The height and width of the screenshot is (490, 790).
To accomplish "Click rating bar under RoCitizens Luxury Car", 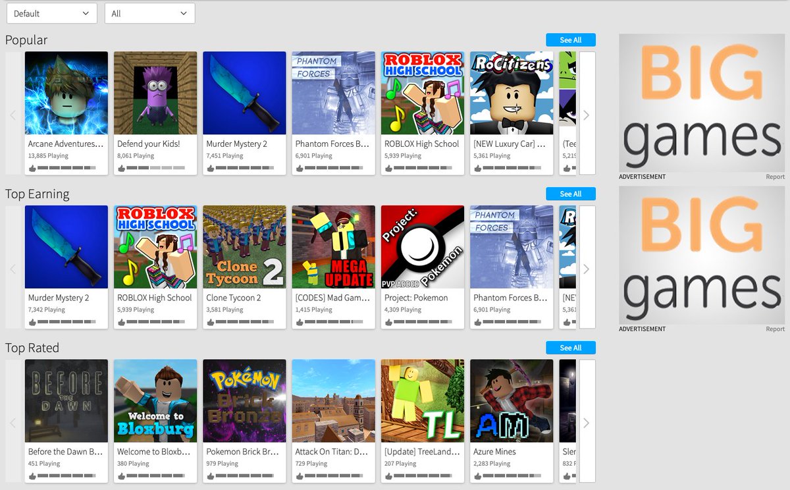I will pos(512,169).
